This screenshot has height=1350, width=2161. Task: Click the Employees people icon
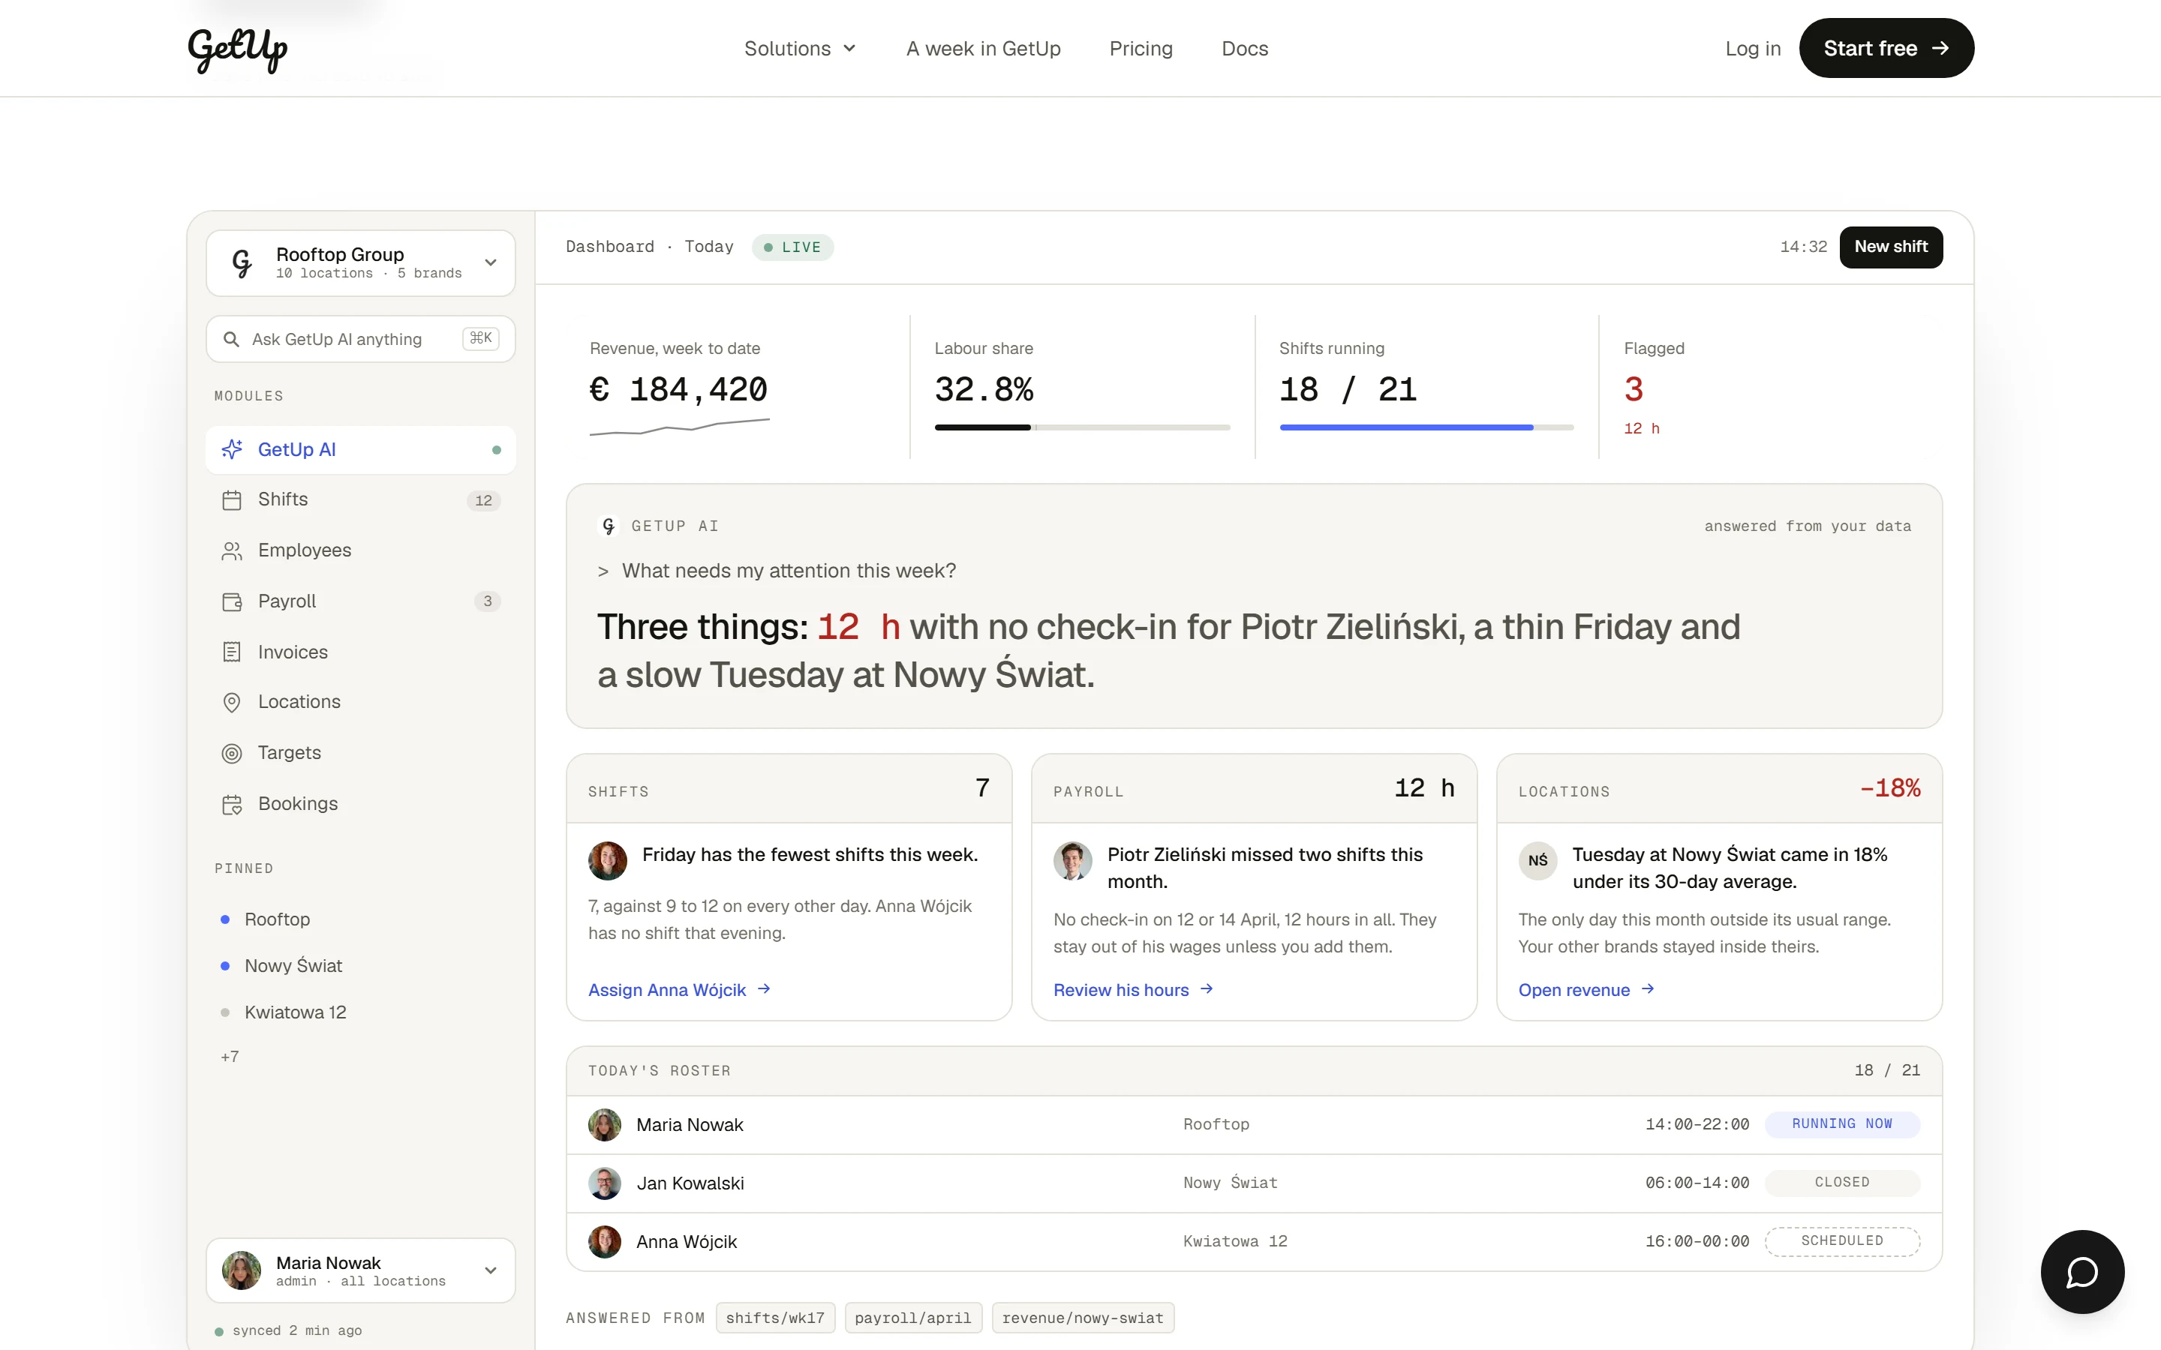click(x=232, y=551)
